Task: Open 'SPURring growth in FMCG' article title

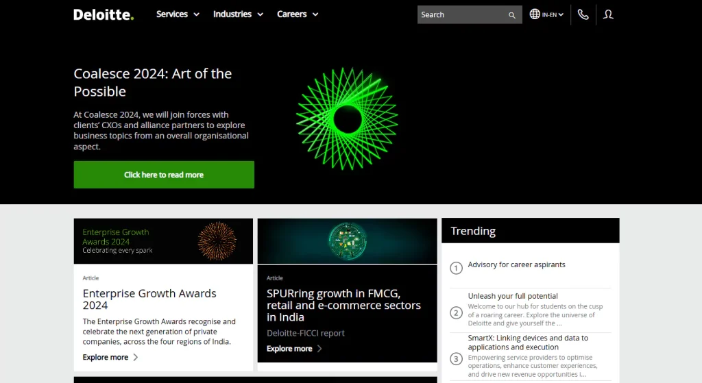Action: (343, 305)
